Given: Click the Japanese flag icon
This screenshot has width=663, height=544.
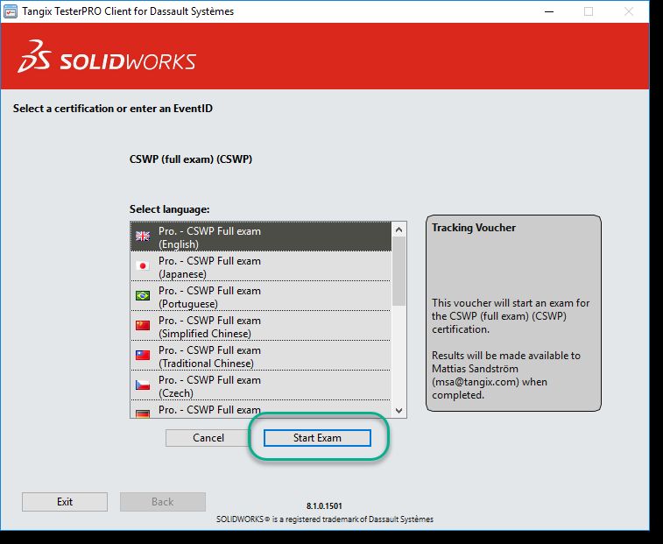Looking at the screenshot, I should [143, 265].
